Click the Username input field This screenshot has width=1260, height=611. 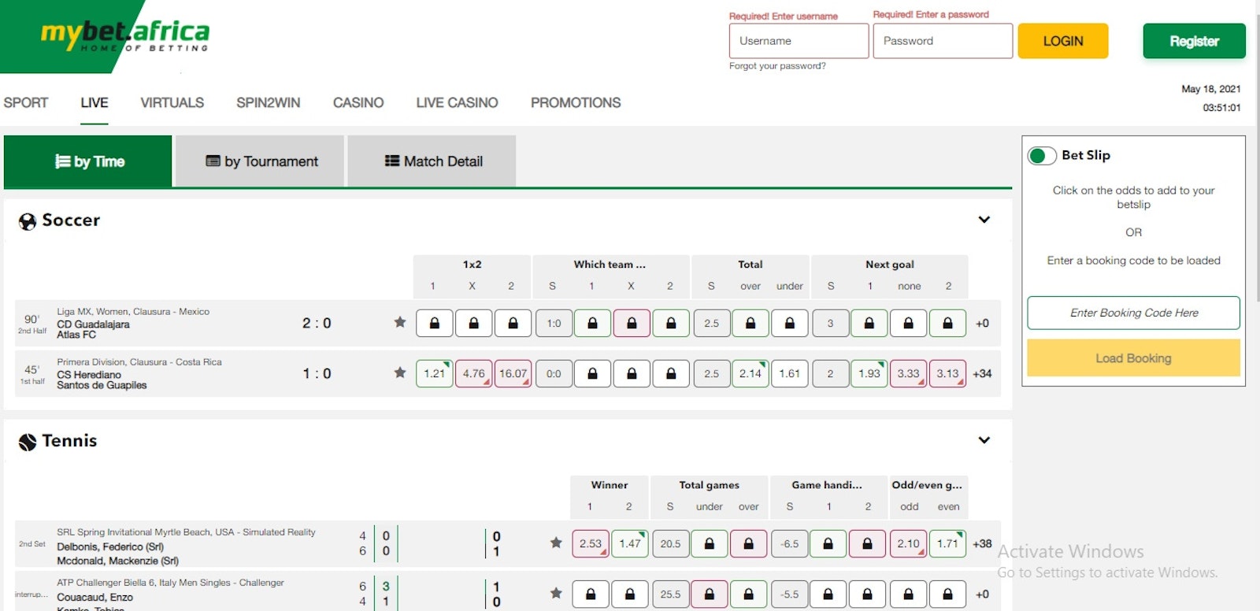coord(799,41)
